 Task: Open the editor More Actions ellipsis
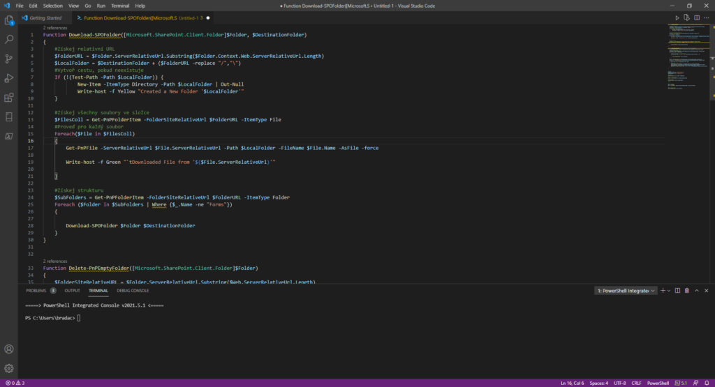tap(707, 17)
